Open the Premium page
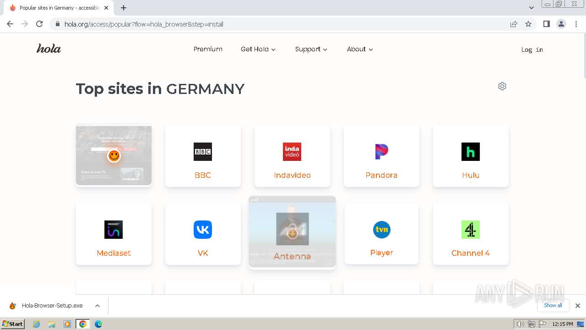586x330 pixels. click(x=208, y=49)
